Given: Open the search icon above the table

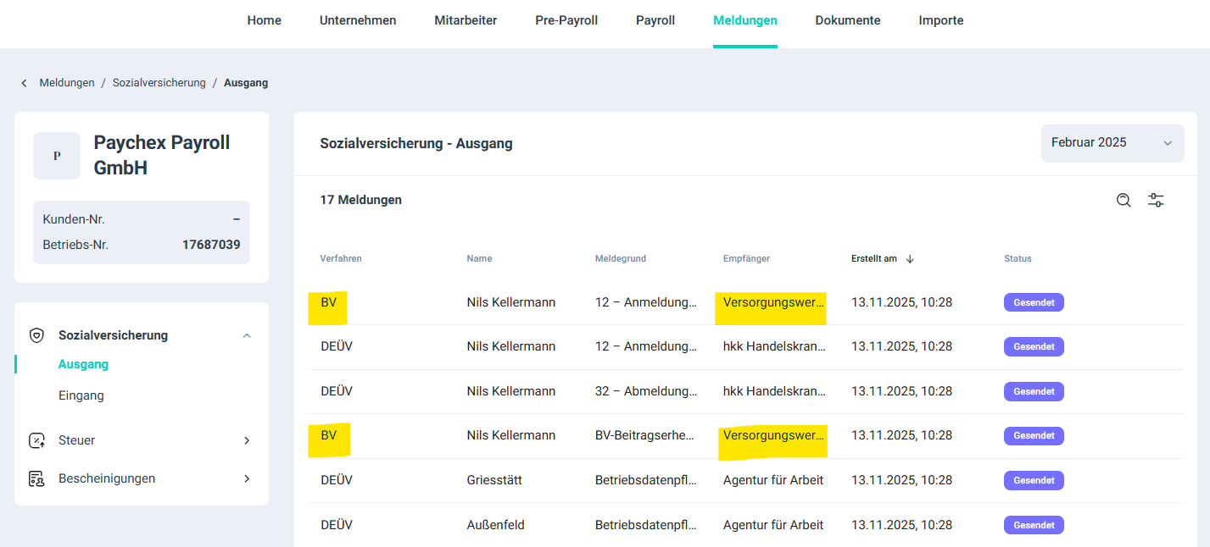Looking at the screenshot, I should coord(1124,201).
